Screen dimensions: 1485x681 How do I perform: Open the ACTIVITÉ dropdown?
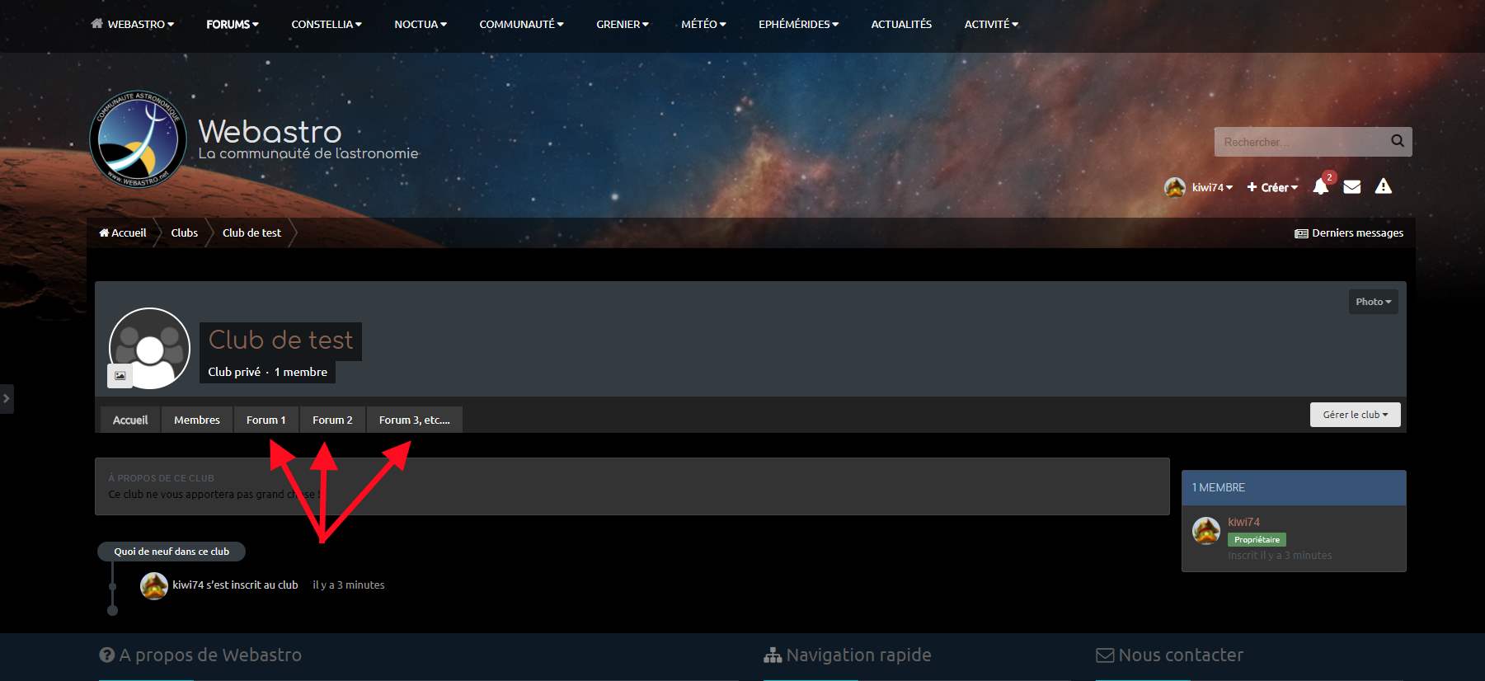tap(992, 24)
